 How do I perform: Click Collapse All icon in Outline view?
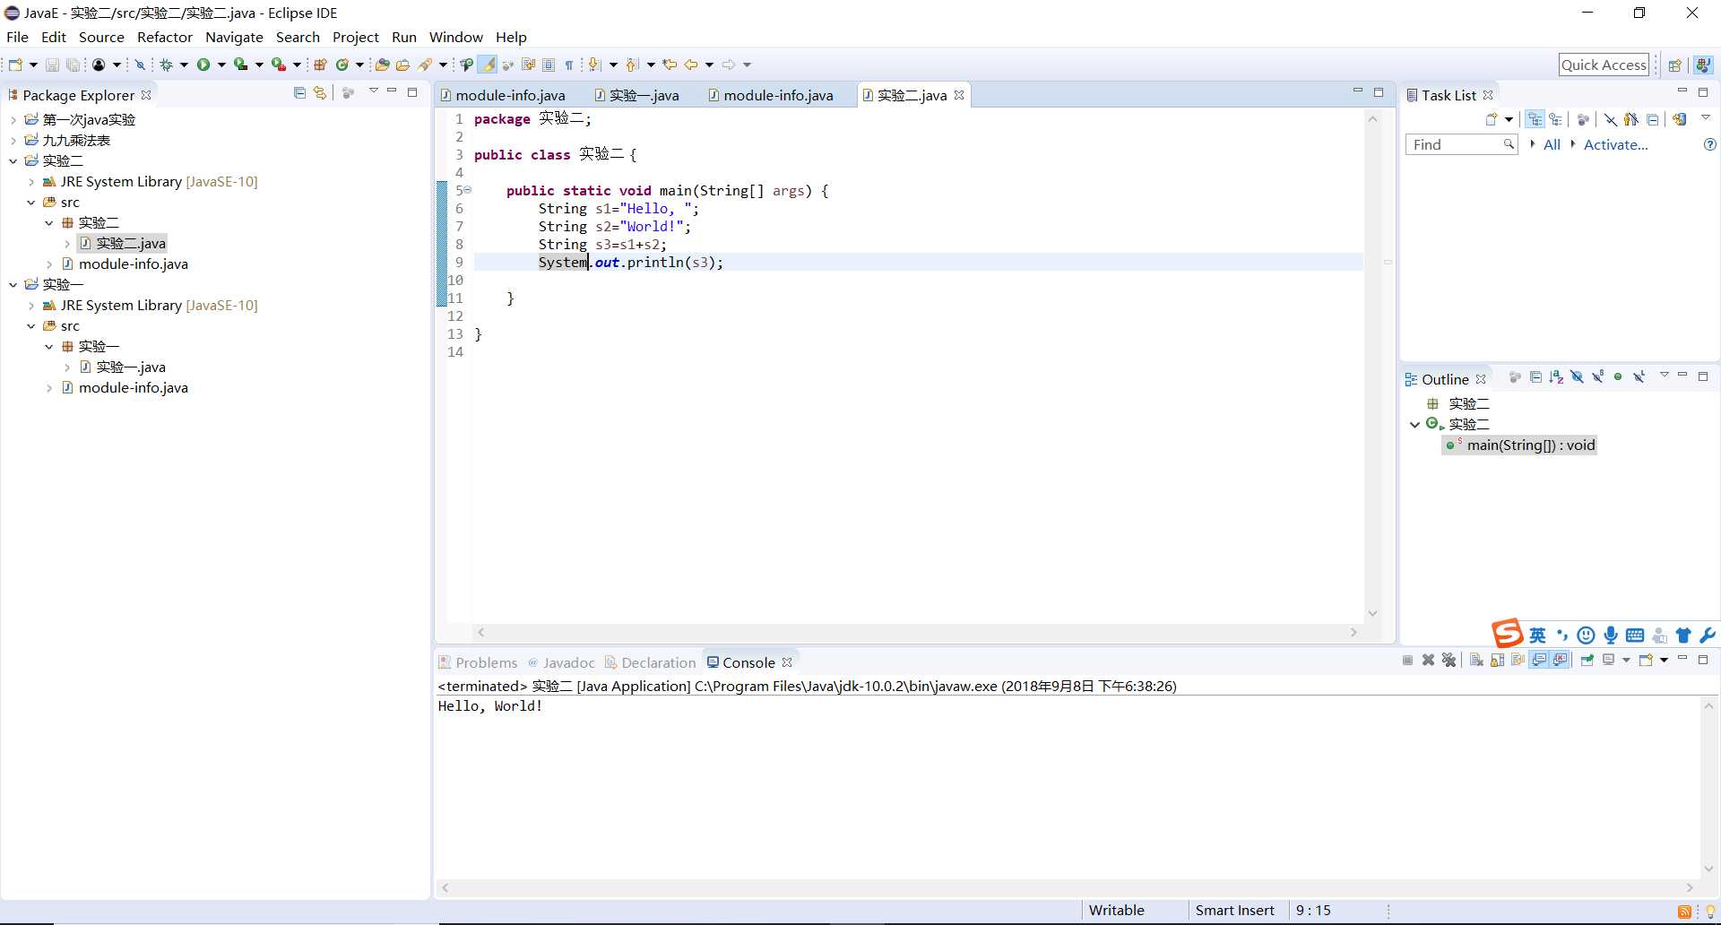1535,377
